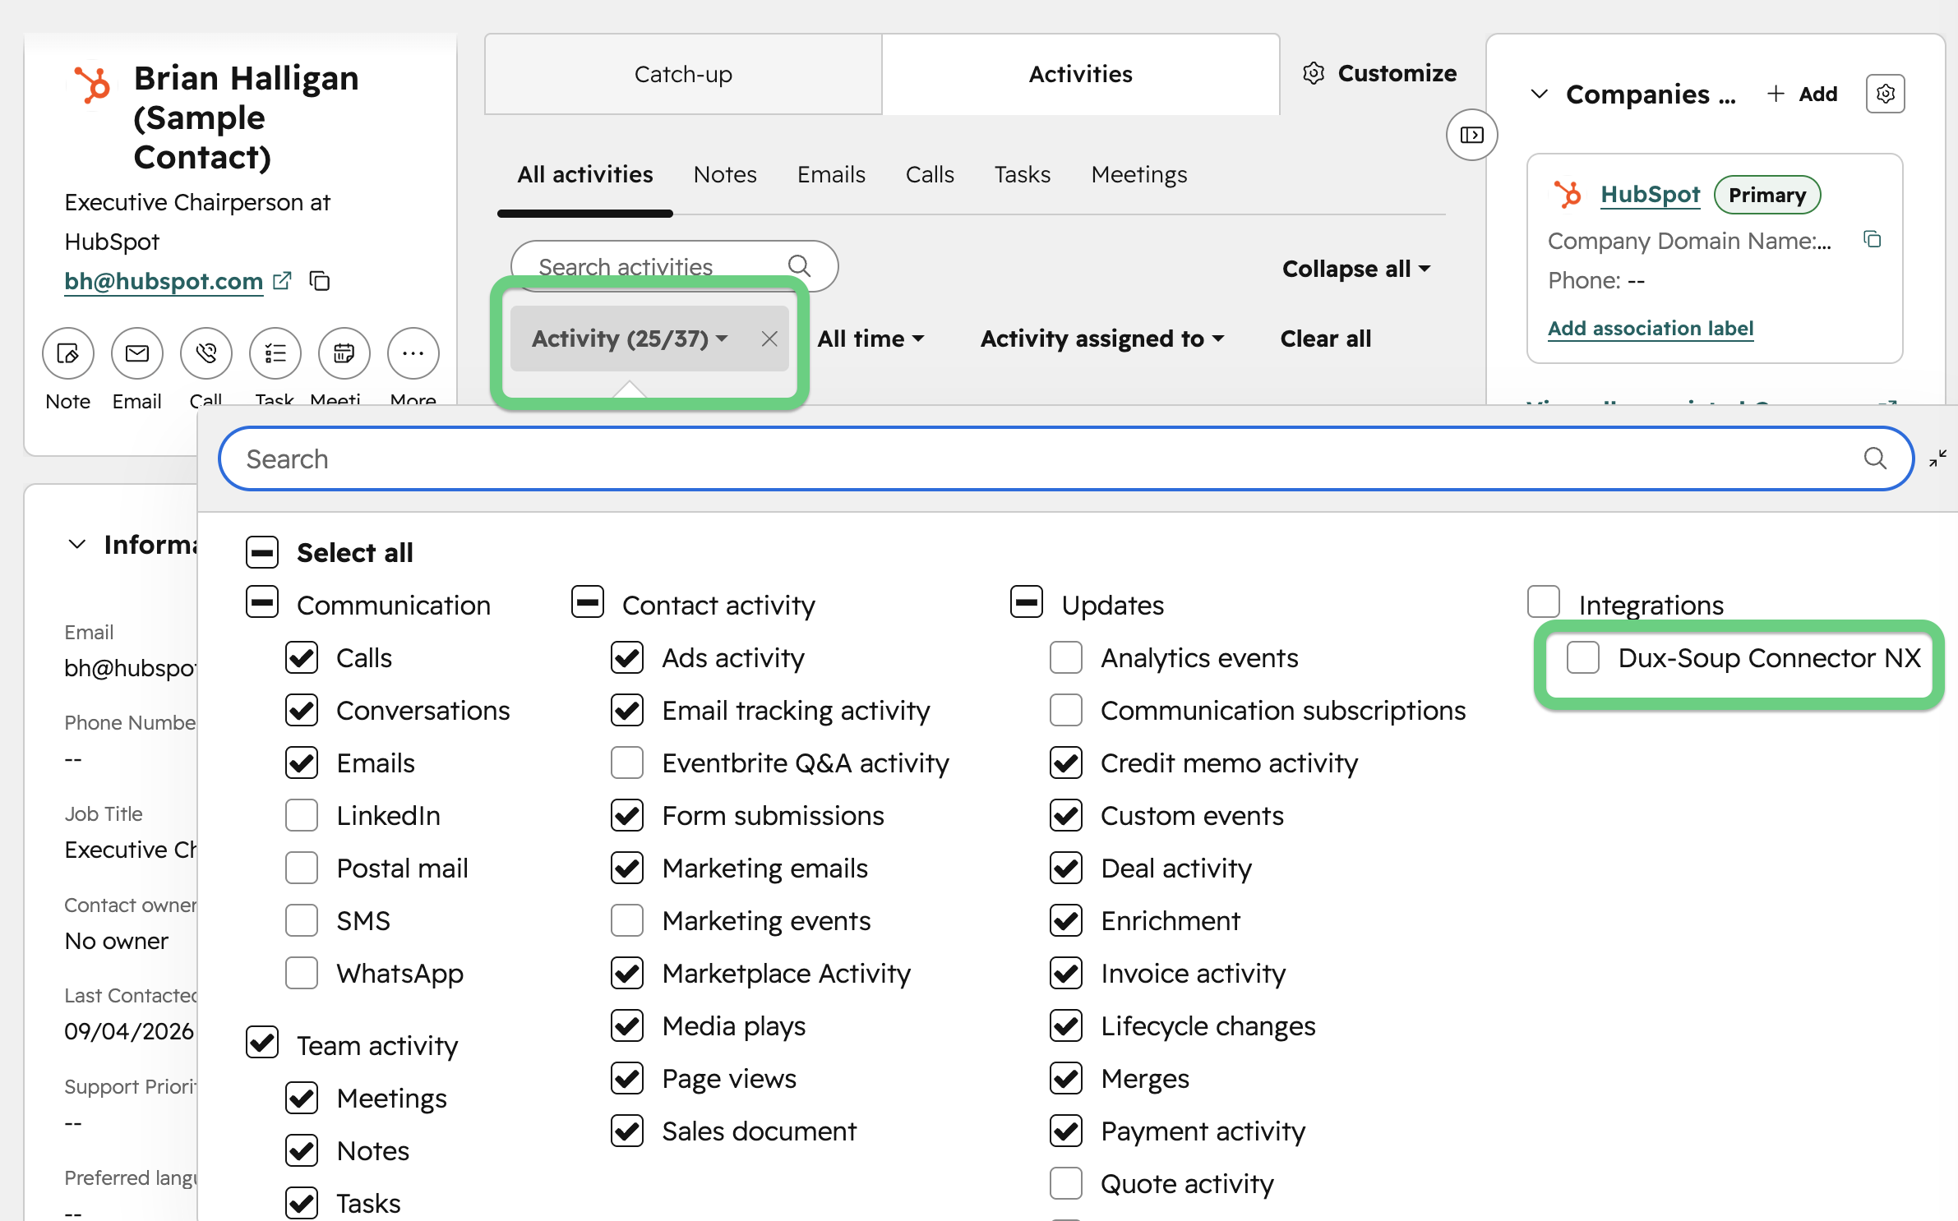The width and height of the screenshot is (1958, 1221).
Task: Click the magnifier in Search activities box
Action: [x=799, y=265]
